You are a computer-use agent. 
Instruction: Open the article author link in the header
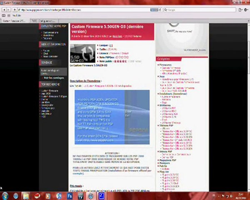click(117, 36)
